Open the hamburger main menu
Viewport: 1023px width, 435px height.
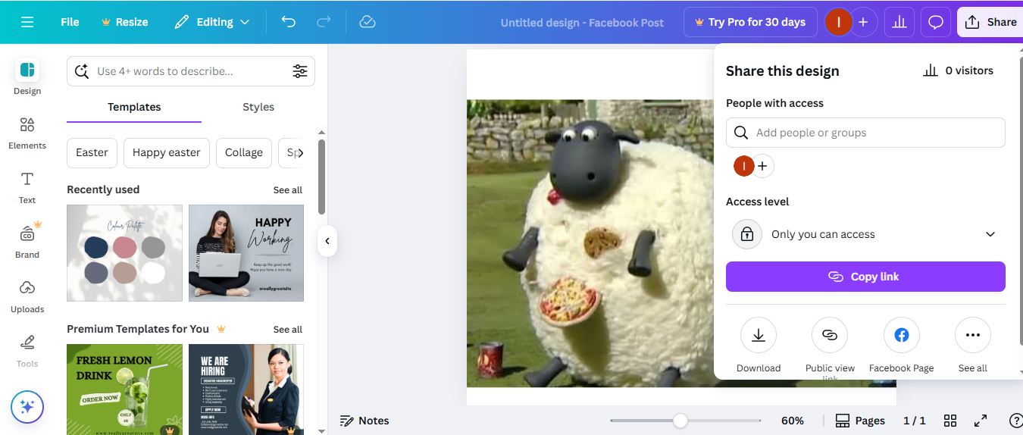(27, 22)
